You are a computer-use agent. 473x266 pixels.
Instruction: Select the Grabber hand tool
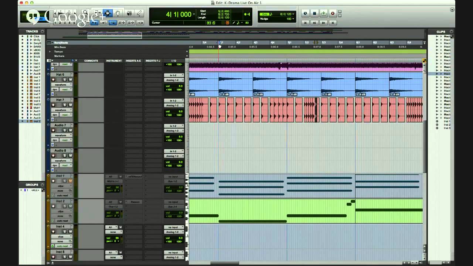[118, 13]
